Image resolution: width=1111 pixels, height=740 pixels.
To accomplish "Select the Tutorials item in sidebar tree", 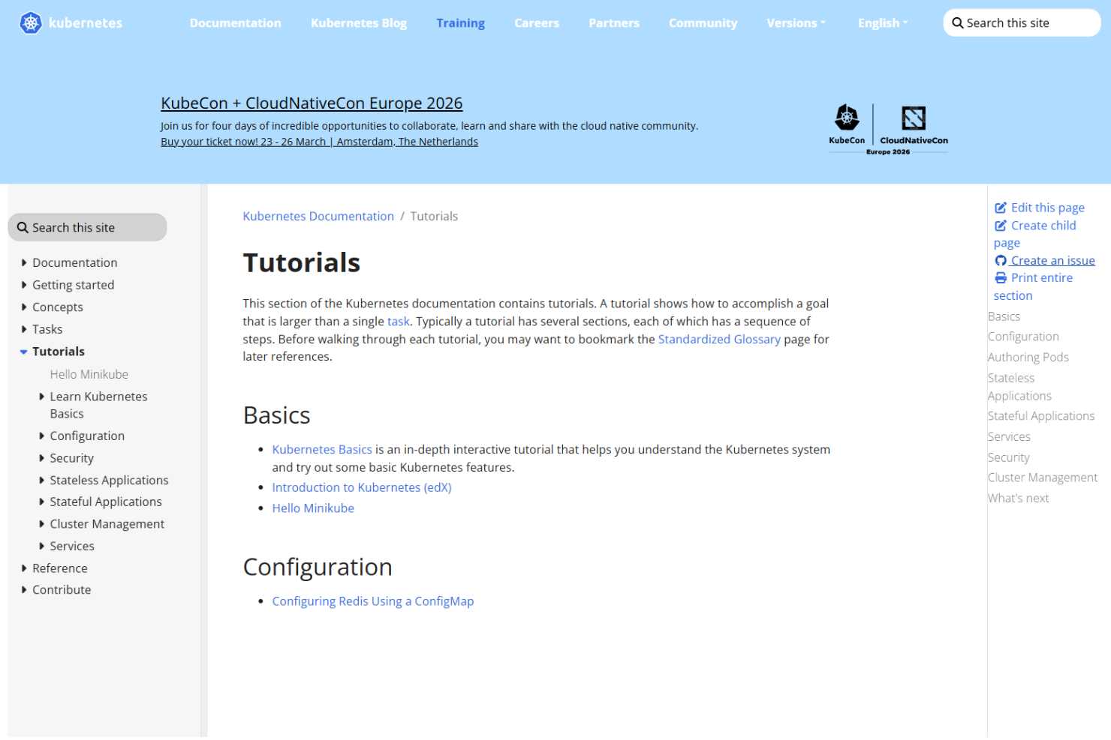I will pyautogui.click(x=59, y=352).
